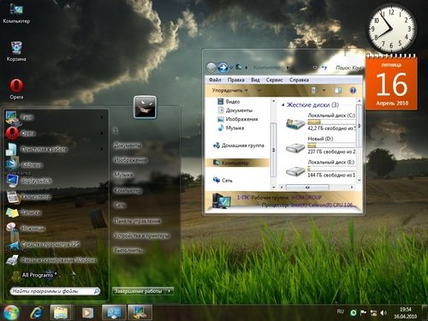Open the Файл menu
This screenshot has height=321, width=428.
pyautogui.click(x=215, y=80)
